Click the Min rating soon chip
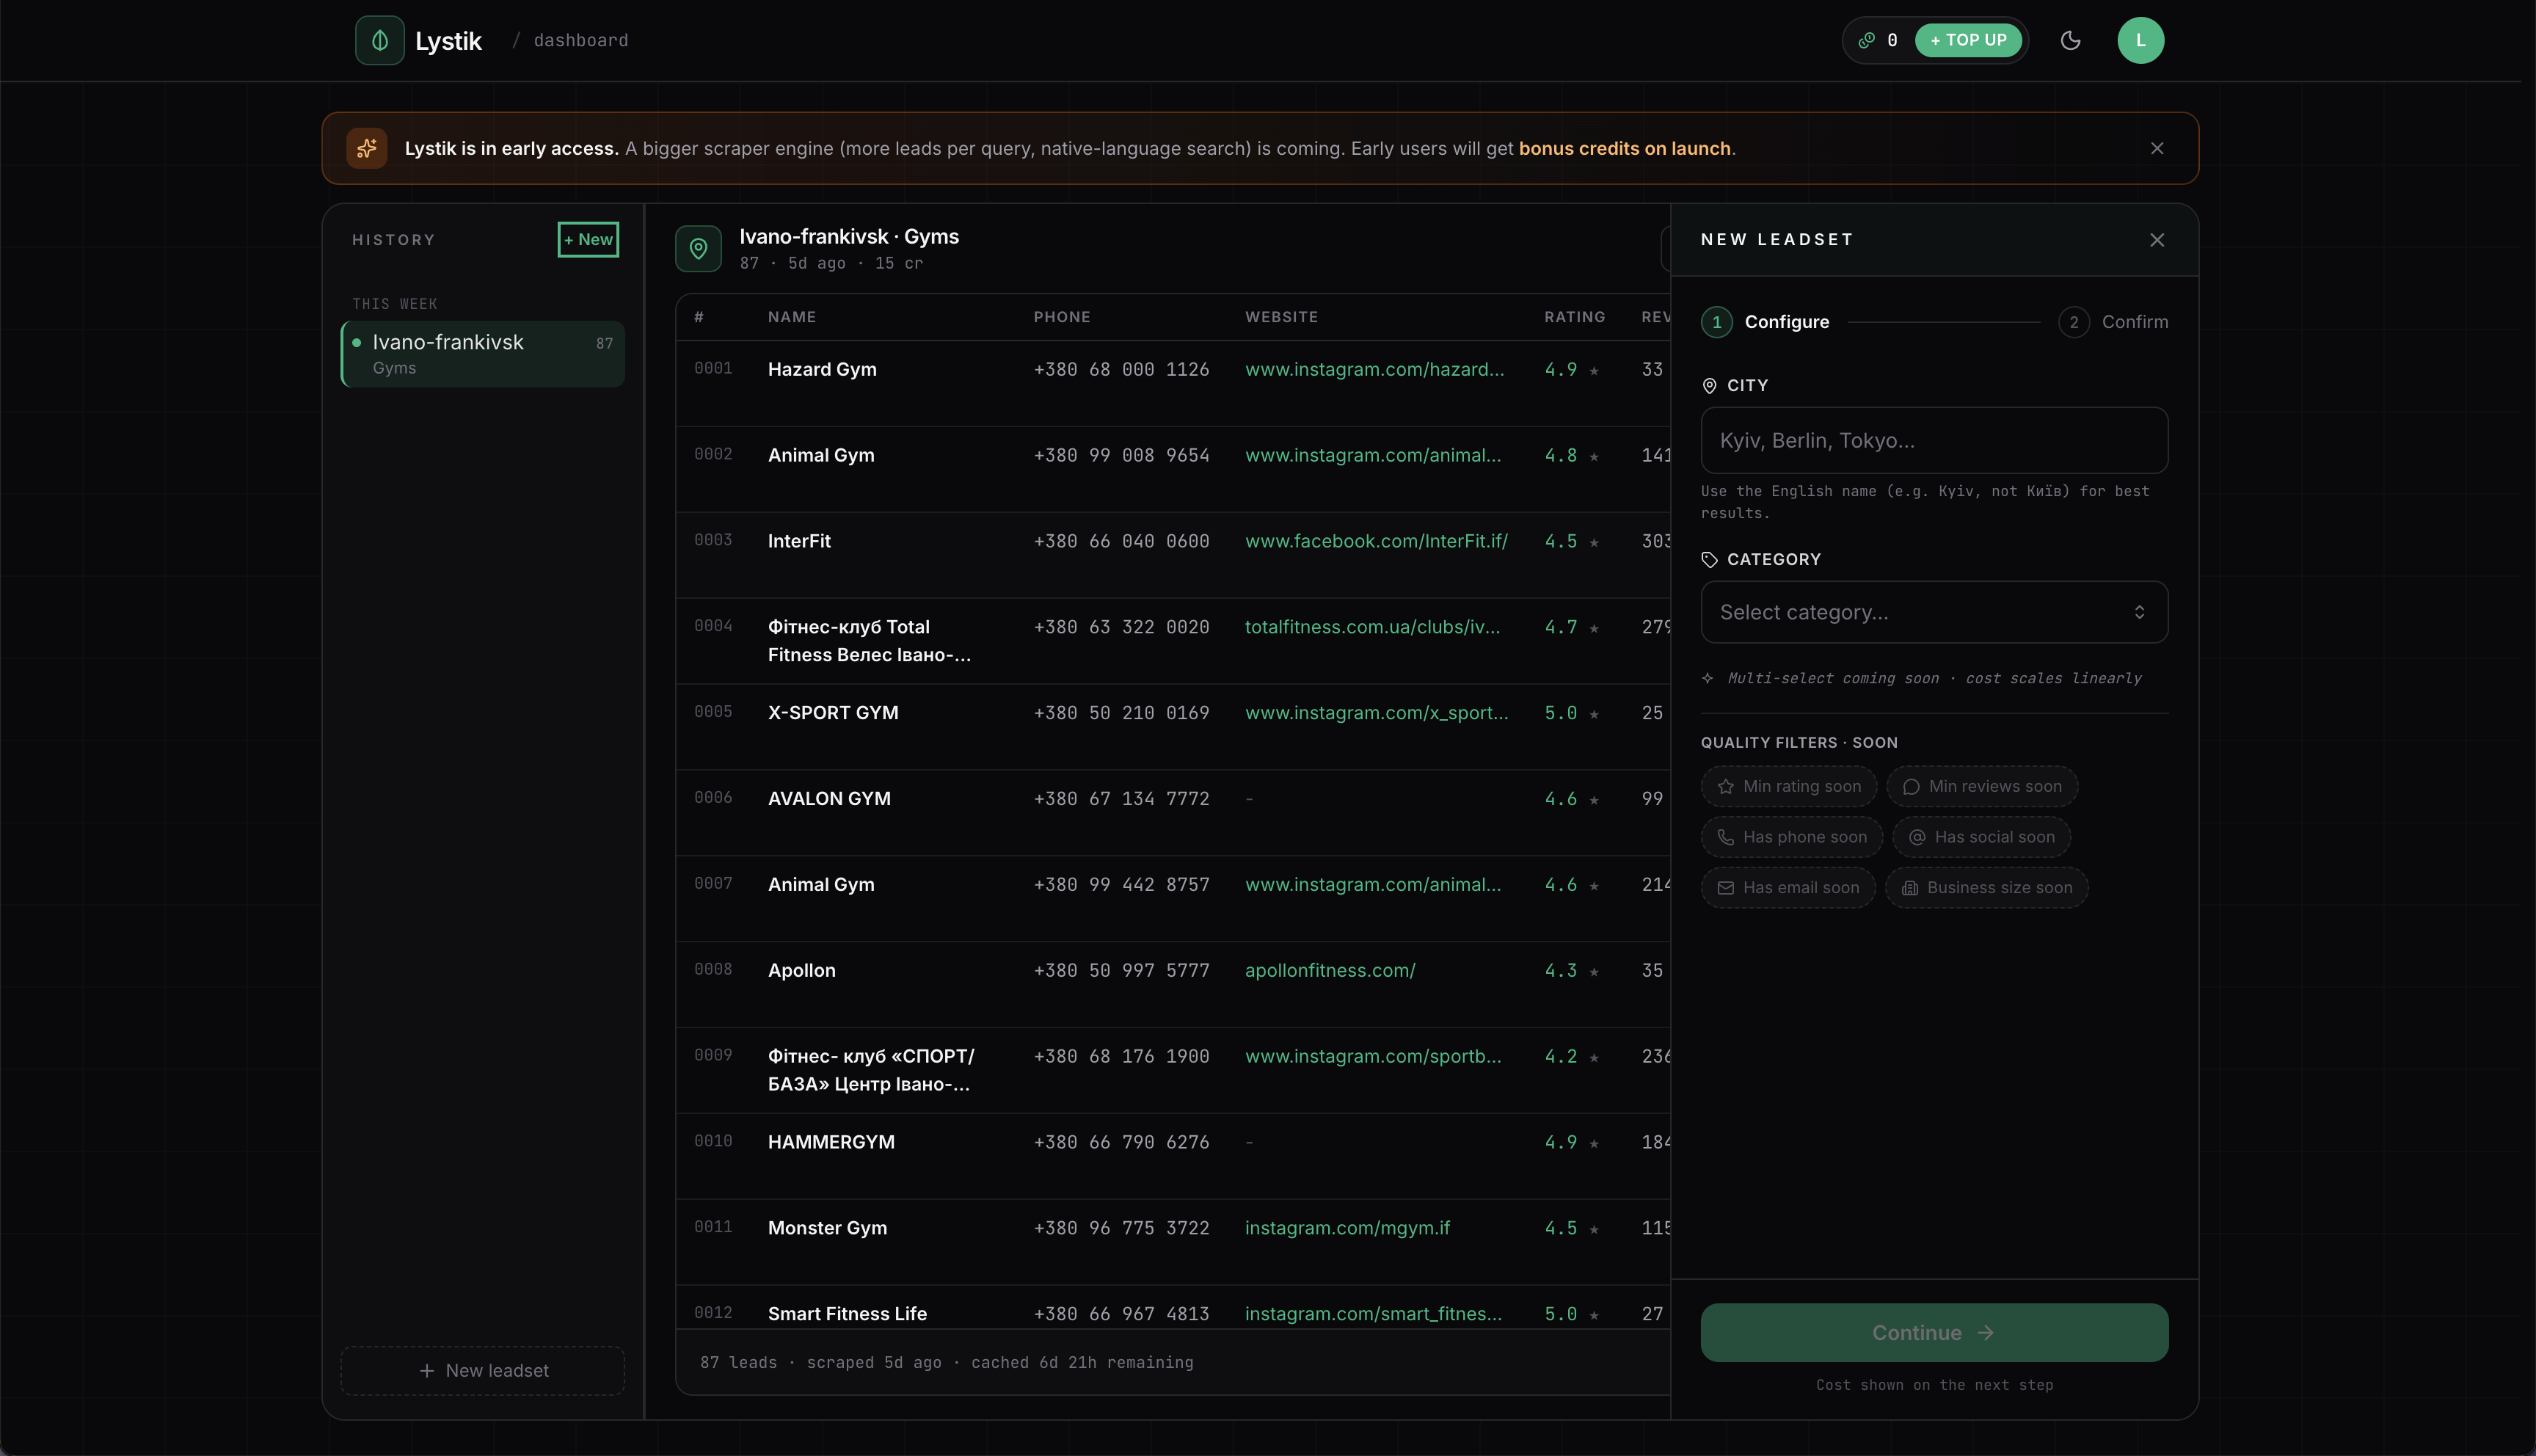 pos(1788,786)
